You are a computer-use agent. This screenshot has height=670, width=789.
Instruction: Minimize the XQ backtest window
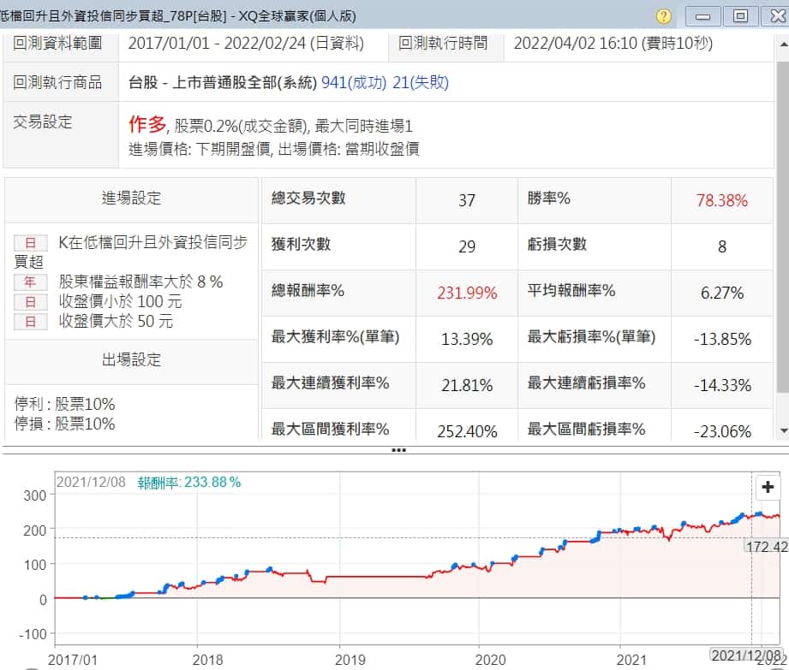point(703,16)
